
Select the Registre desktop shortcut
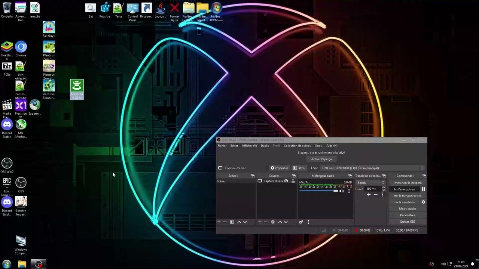[105, 10]
